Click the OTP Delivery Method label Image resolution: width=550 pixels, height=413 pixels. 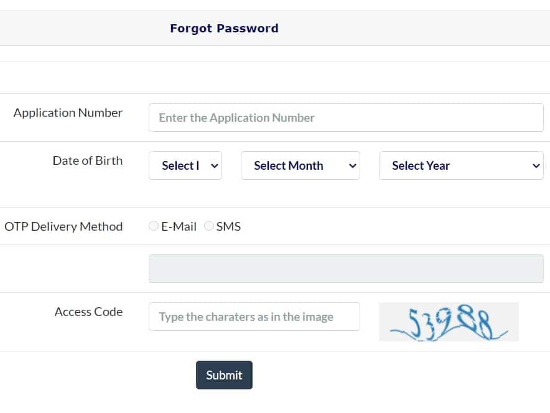(x=63, y=226)
